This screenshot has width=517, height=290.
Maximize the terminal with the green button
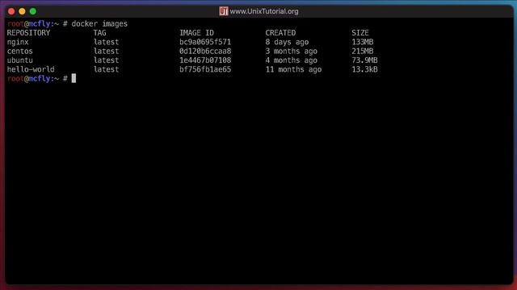point(33,11)
